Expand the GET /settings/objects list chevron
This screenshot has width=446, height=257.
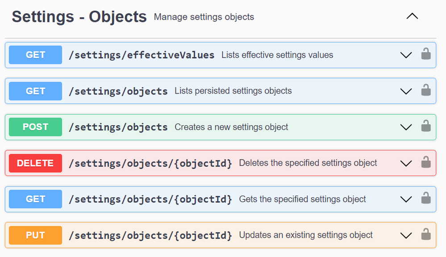[x=406, y=91]
